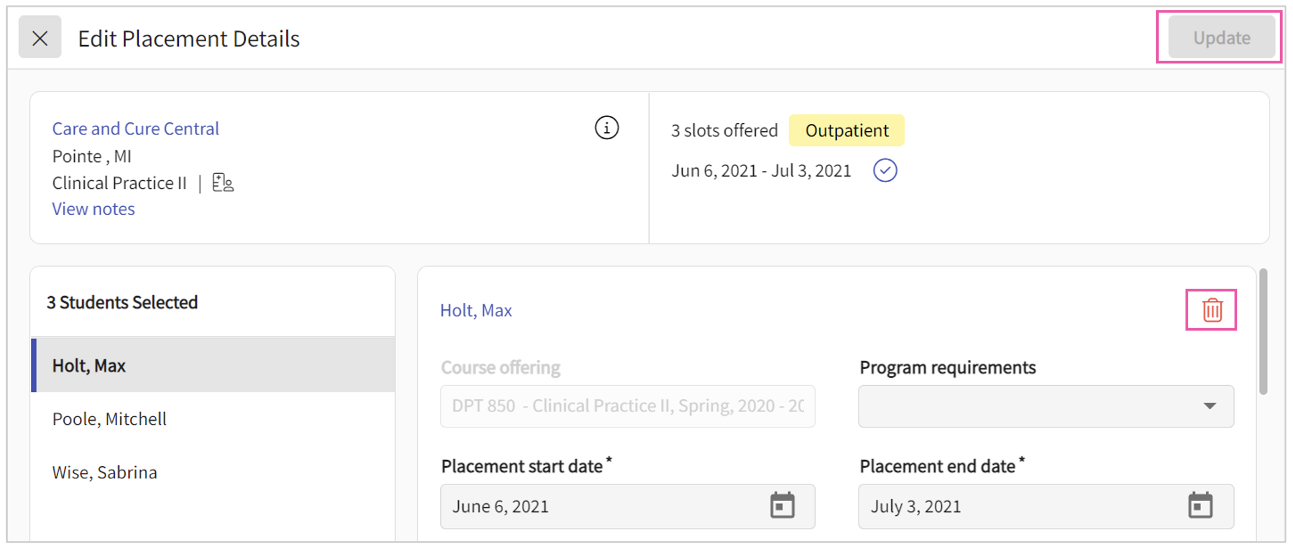
Task: Delete Holt, Max using the trash icon
Action: [1211, 310]
